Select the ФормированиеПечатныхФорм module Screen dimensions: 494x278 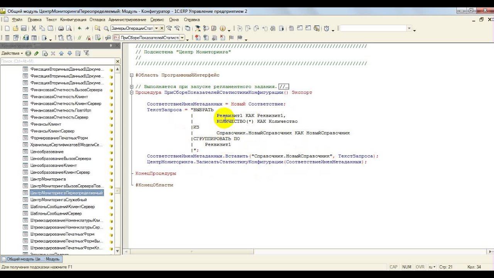click(x=59, y=138)
